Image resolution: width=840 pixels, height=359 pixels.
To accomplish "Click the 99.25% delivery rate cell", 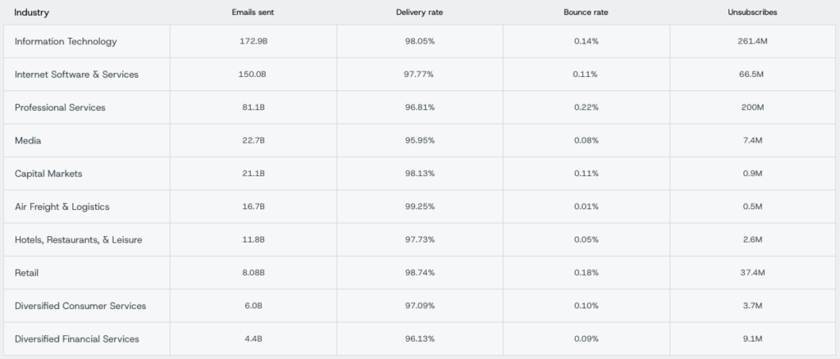I will pyautogui.click(x=419, y=207).
